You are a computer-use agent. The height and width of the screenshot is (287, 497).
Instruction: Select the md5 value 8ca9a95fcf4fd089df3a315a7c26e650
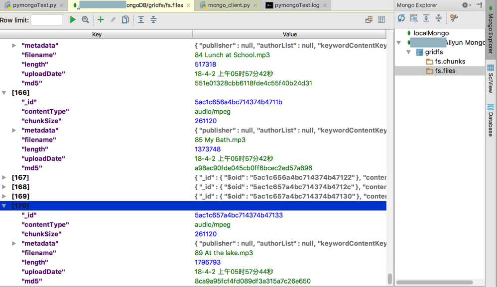(x=252, y=281)
